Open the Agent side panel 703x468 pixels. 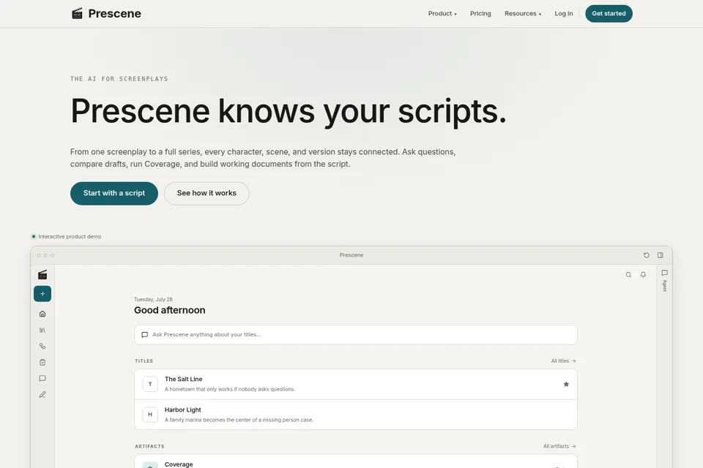click(x=664, y=280)
